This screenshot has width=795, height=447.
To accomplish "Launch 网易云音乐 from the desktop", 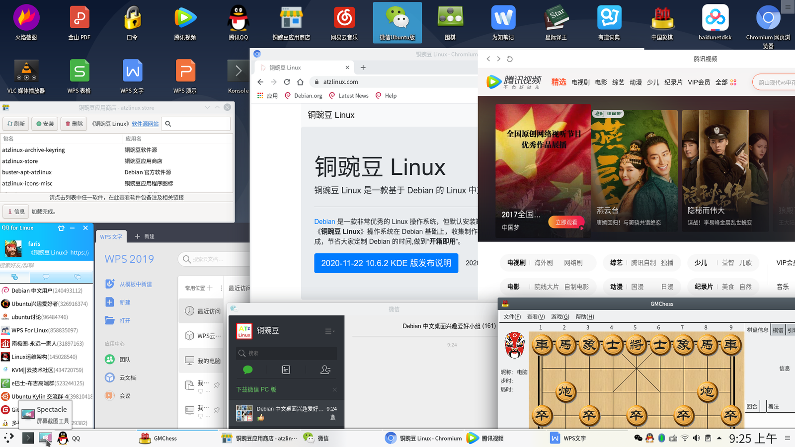I will [344, 22].
